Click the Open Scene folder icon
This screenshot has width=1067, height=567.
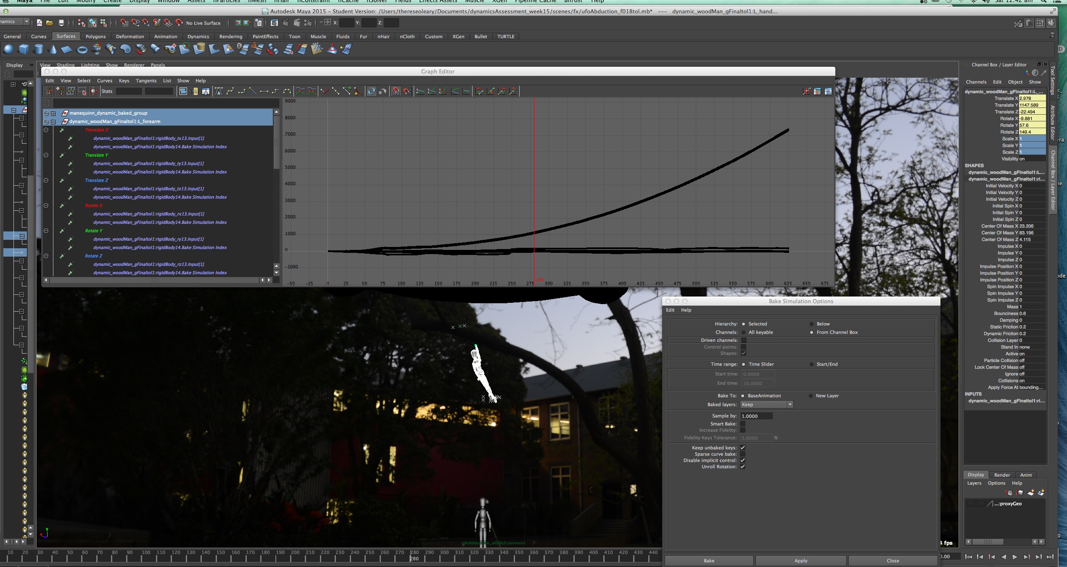pos(50,23)
